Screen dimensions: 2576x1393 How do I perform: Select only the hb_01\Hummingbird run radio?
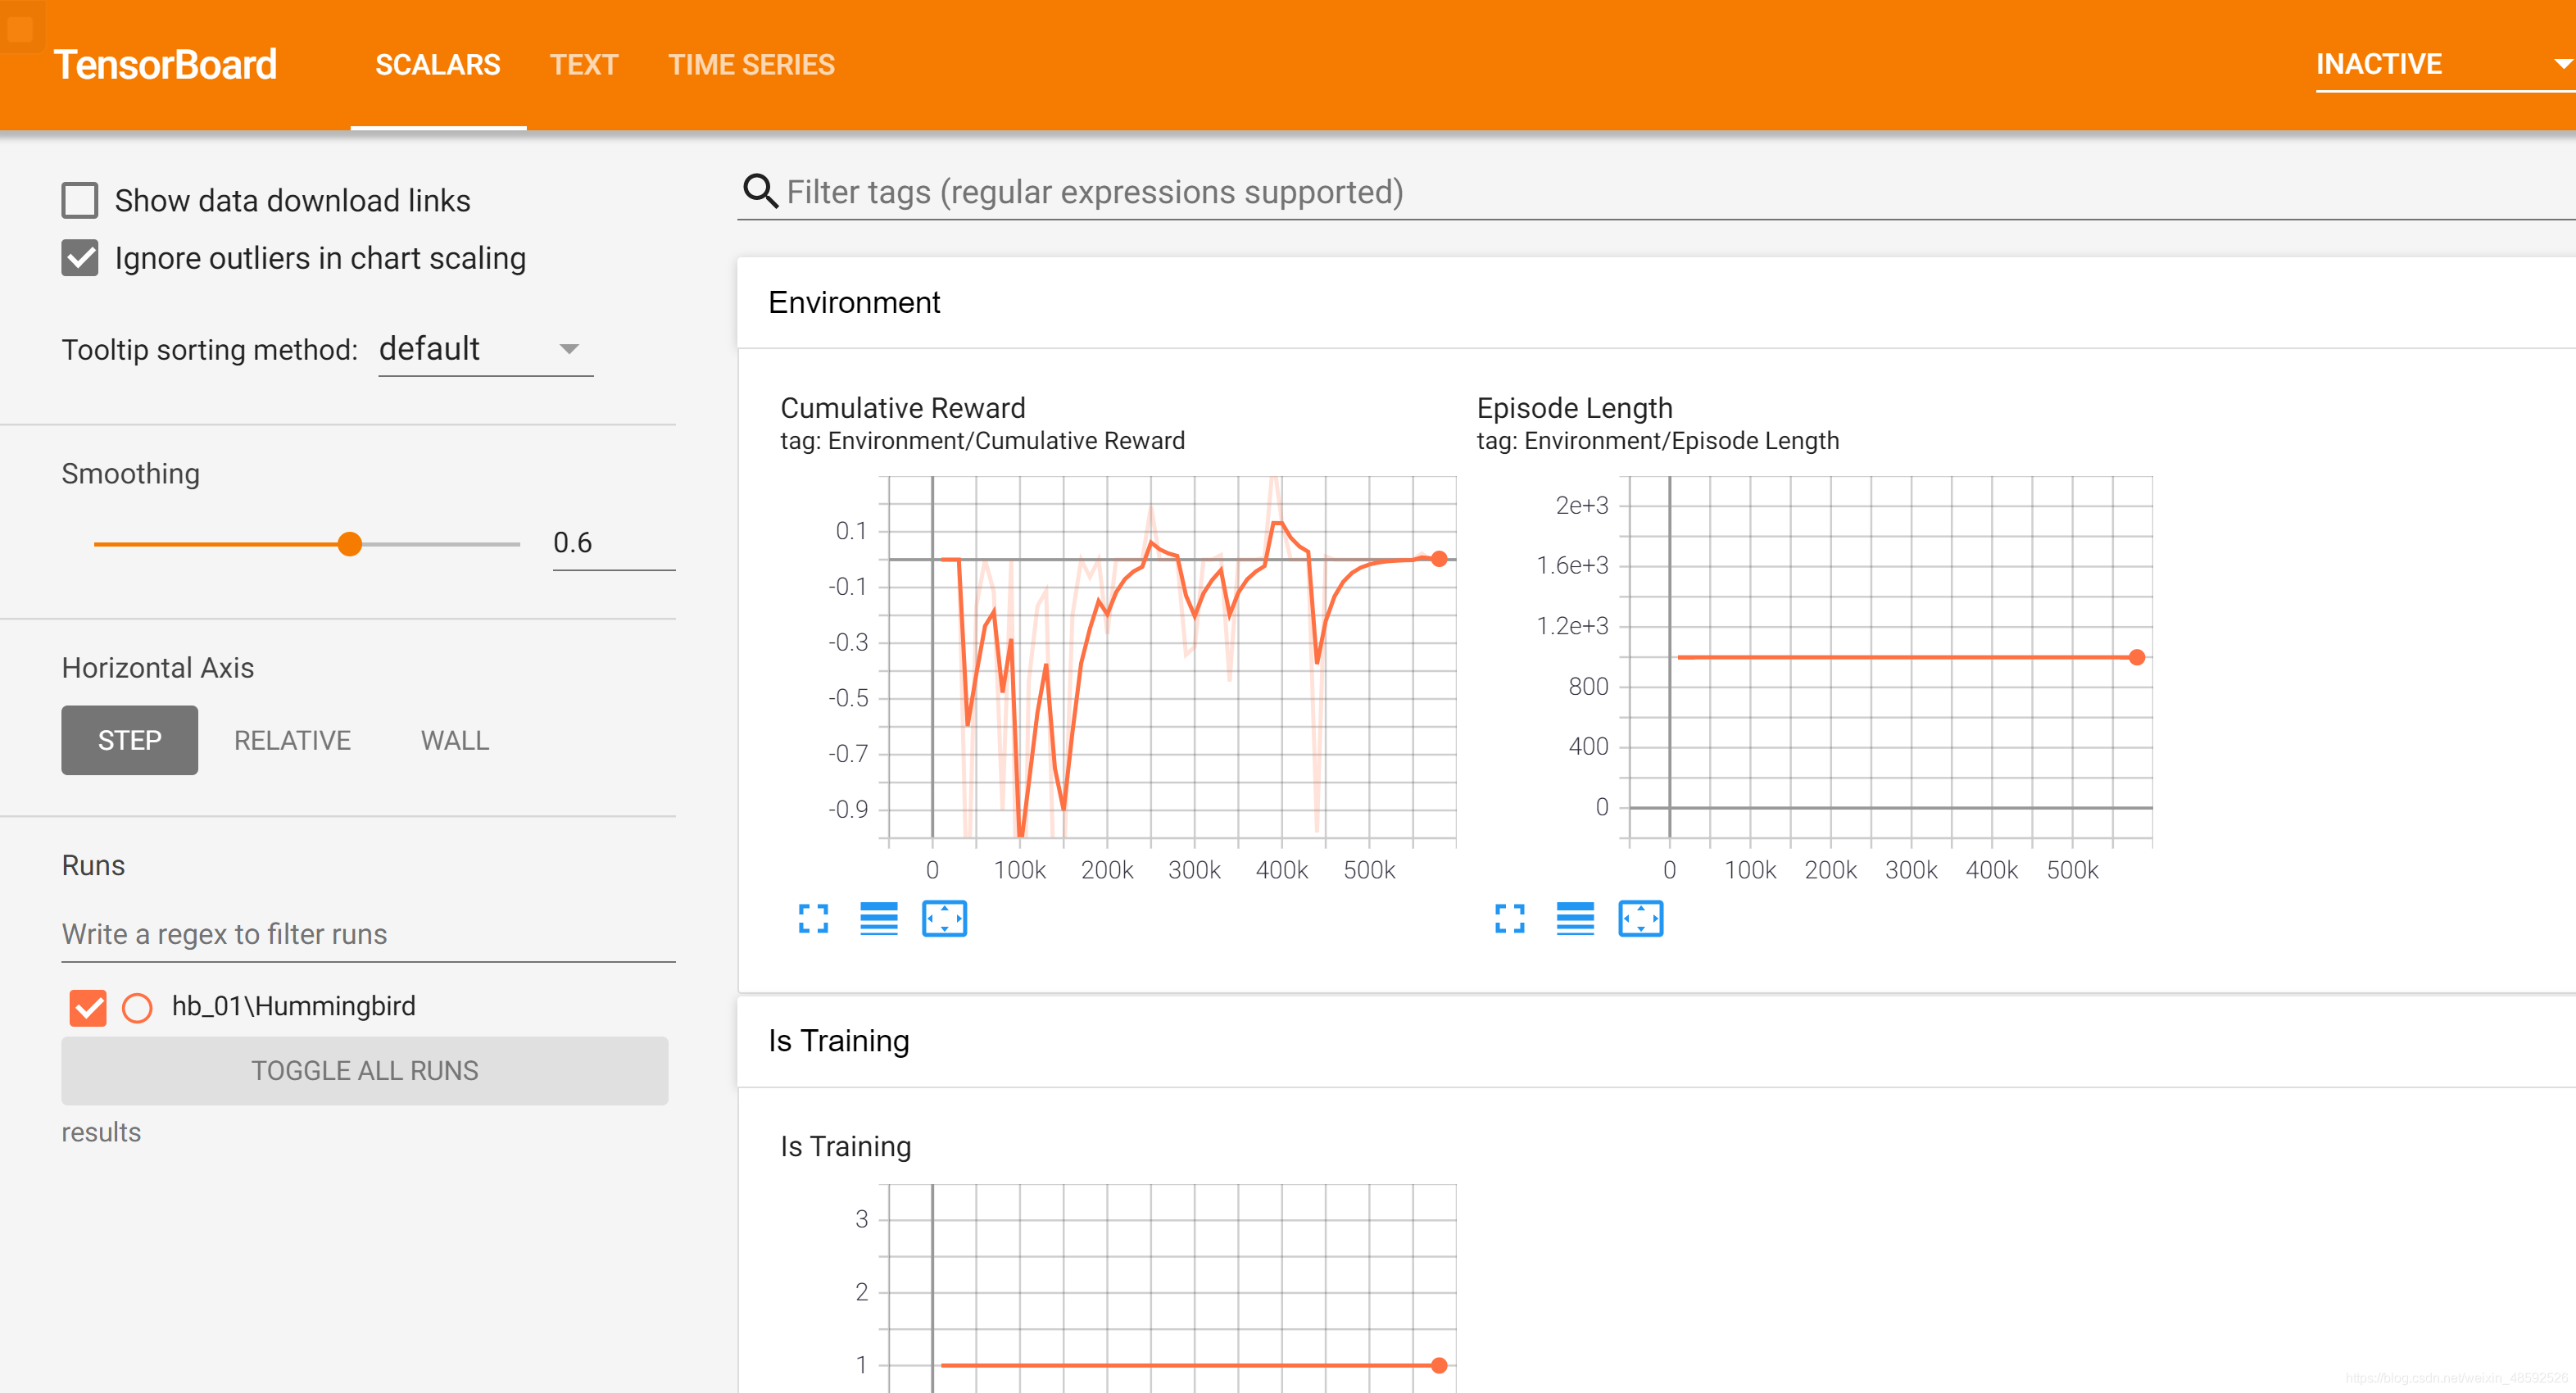(137, 1007)
